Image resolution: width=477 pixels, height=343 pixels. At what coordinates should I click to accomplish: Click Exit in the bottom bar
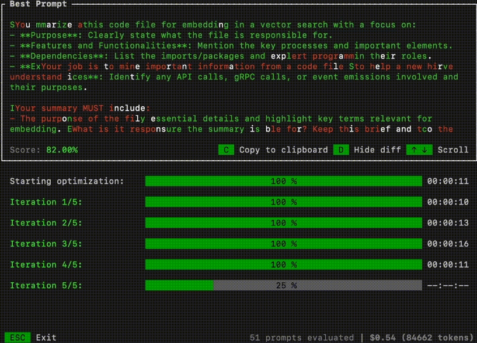click(x=46, y=337)
